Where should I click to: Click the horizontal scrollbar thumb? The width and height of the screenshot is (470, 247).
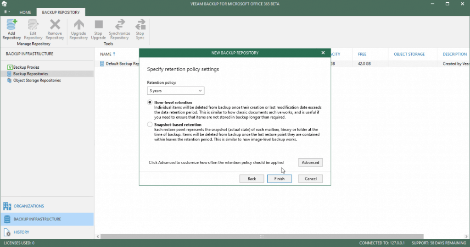click(262, 236)
